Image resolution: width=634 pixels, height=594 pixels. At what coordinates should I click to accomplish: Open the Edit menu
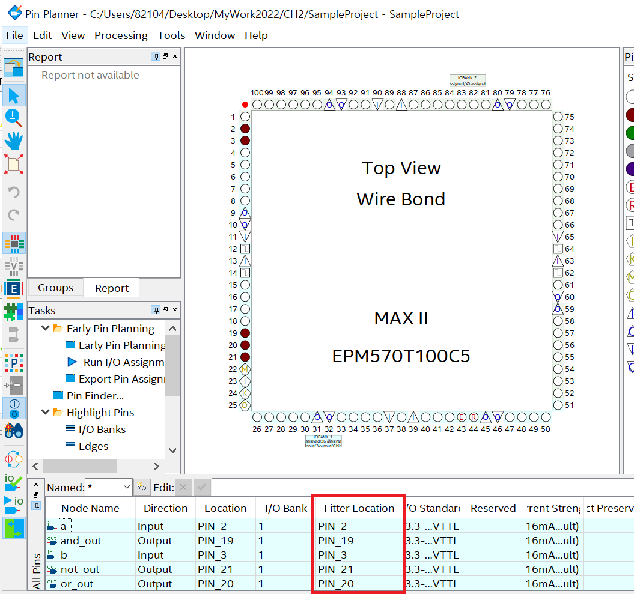[x=43, y=35]
